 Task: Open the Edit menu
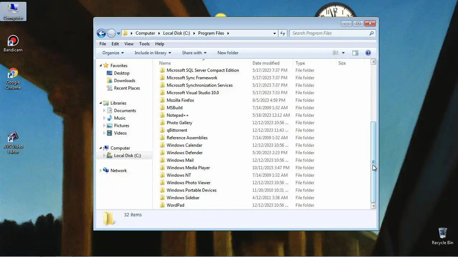pos(115,44)
